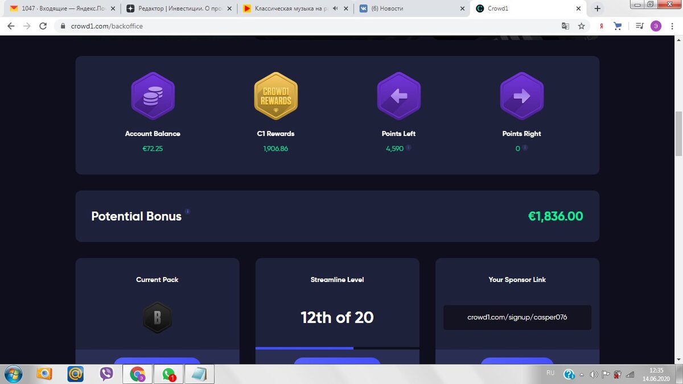Click the Points Right arrow hexagon
683x384 pixels.
coord(521,96)
